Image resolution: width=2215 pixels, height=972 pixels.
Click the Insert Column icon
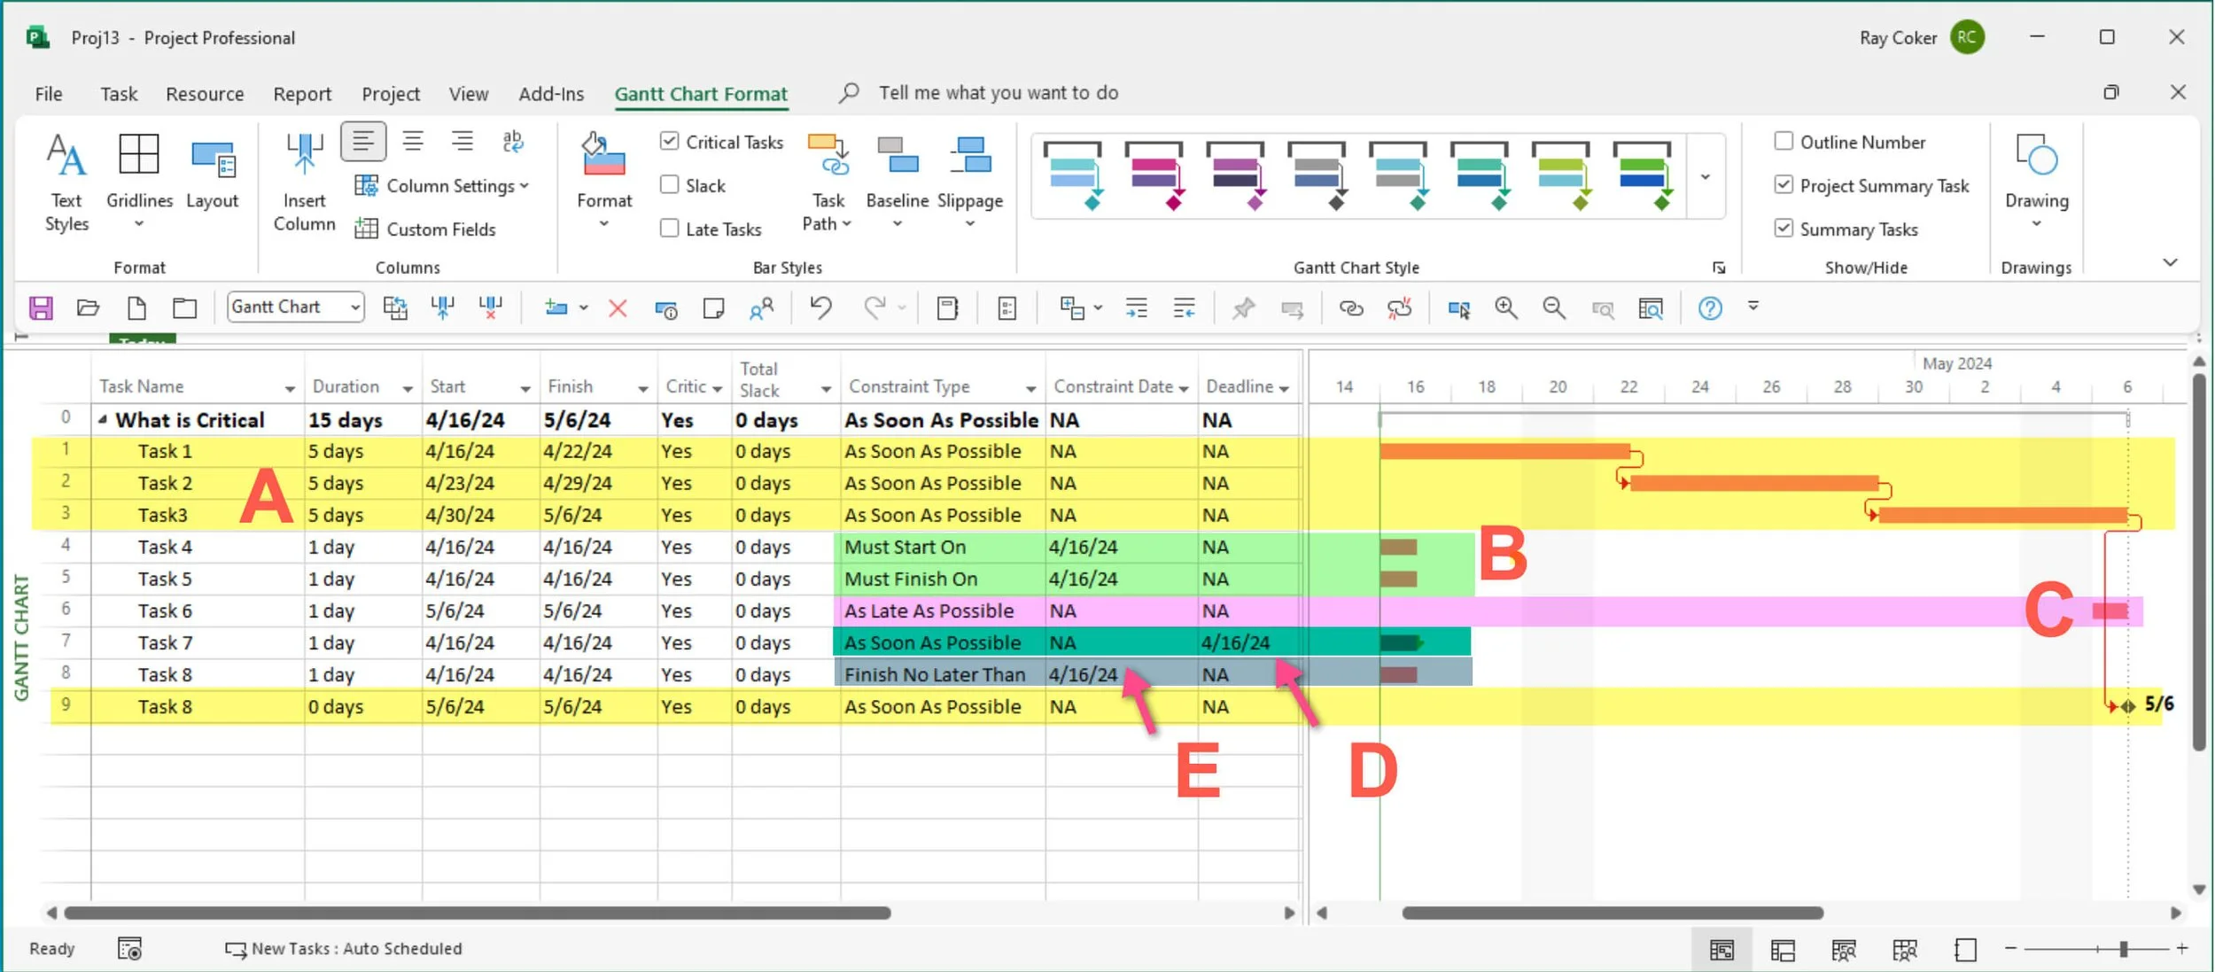304,183
